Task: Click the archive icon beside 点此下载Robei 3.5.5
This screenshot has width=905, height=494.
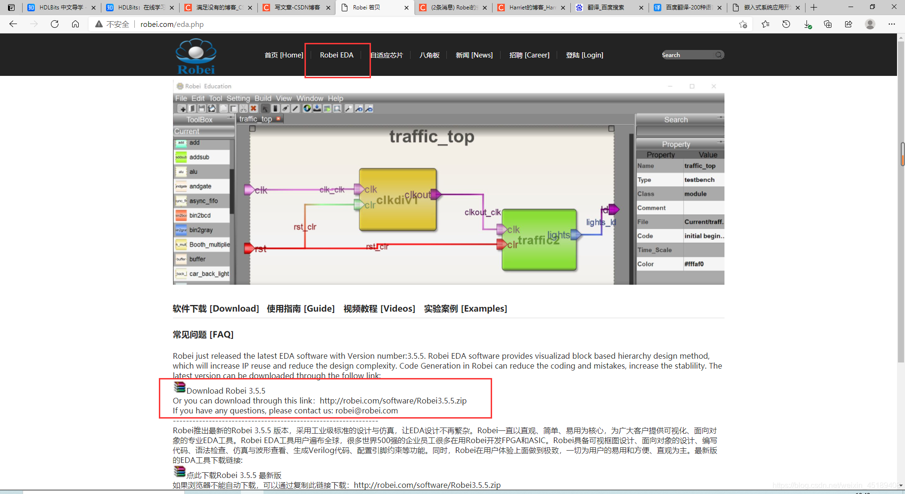Action: [x=179, y=471]
